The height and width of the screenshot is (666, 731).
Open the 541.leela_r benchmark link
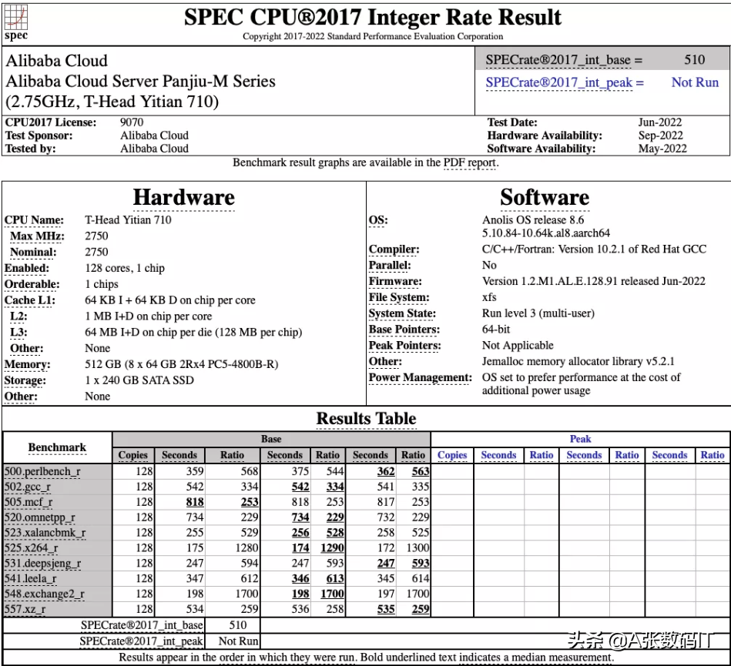pos(31,579)
